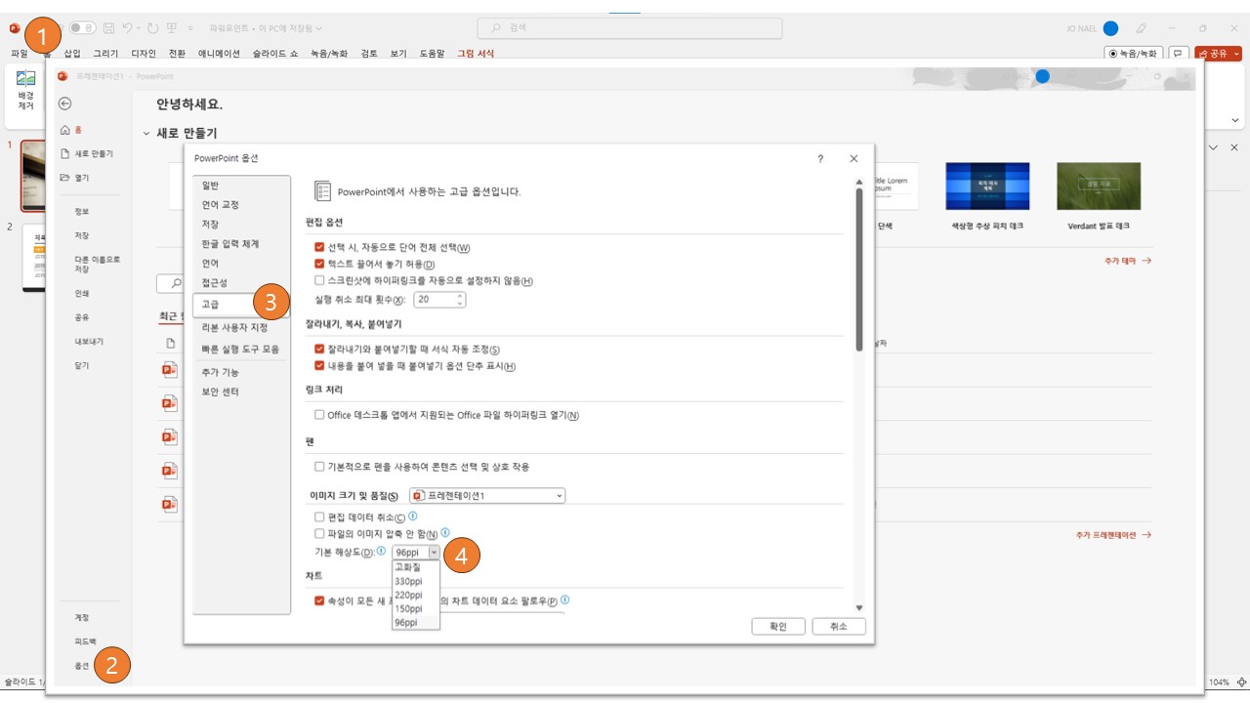
Task: Enable 스크린샷에 하이퍼링크를 자동으로 설정하지 않음
Action: click(319, 280)
